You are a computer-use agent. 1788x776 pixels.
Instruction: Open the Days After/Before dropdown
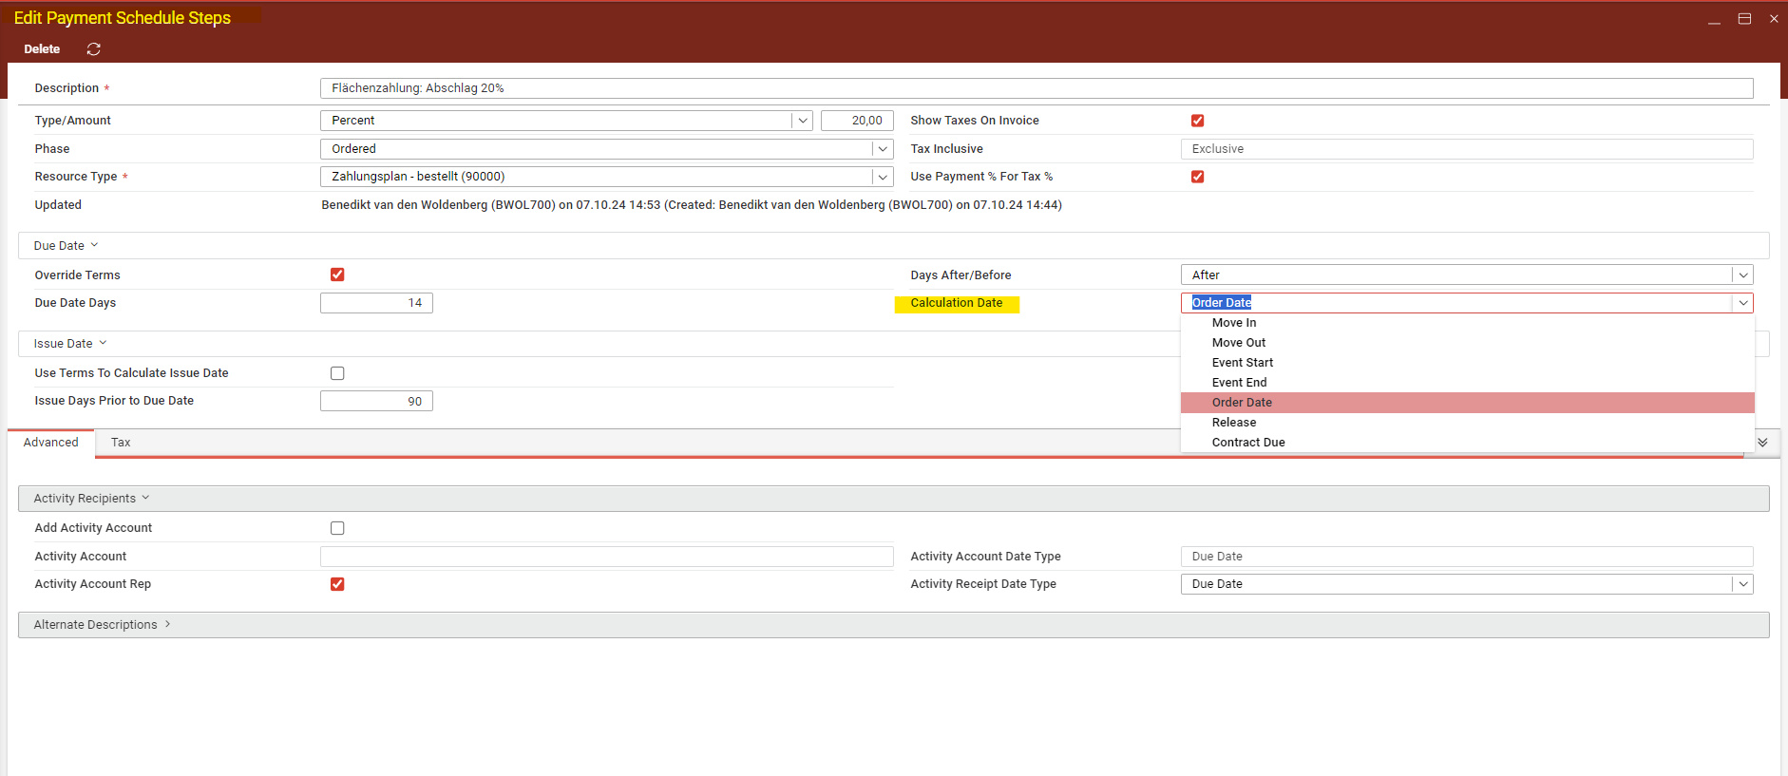click(1742, 275)
